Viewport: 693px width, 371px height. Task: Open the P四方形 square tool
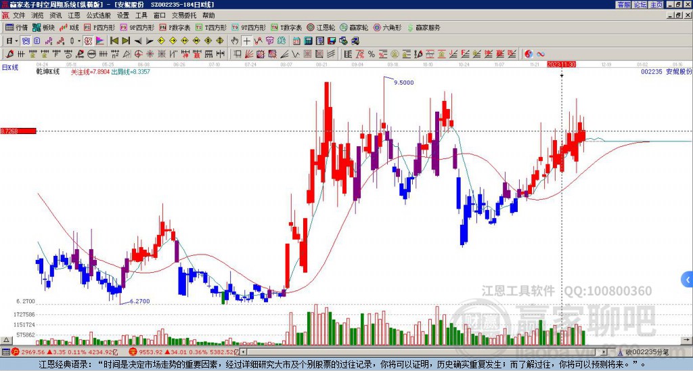pyautogui.click(x=99, y=27)
